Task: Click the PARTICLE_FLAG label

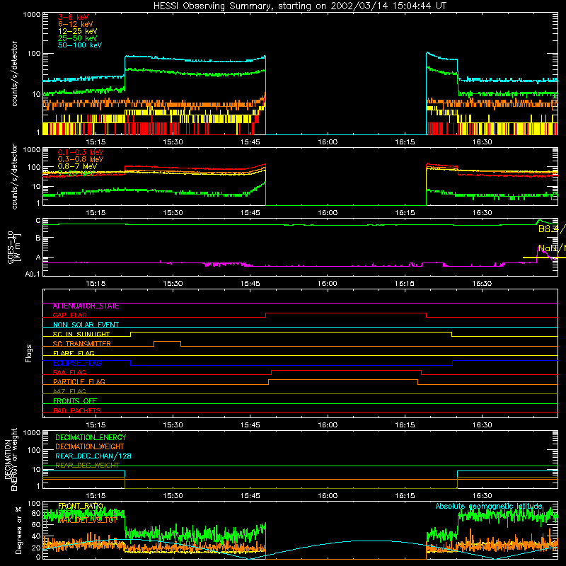Action: 79,381
